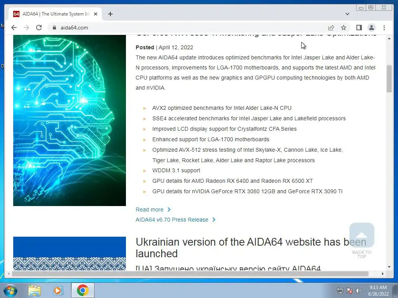Click the digital head circuit image

(x=70, y=120)
